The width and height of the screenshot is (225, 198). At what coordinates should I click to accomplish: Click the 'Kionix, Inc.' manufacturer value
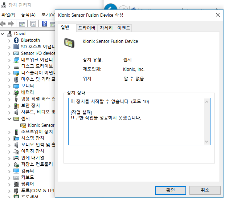point(134,69)
